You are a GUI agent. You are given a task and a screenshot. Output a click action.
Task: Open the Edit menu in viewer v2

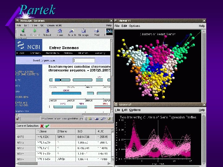125,110
